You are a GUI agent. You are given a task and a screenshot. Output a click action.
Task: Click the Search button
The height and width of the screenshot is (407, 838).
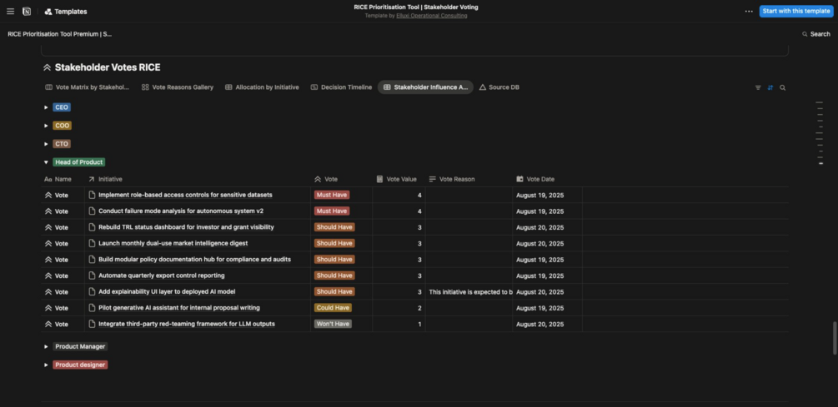click(x=816, y=33)
